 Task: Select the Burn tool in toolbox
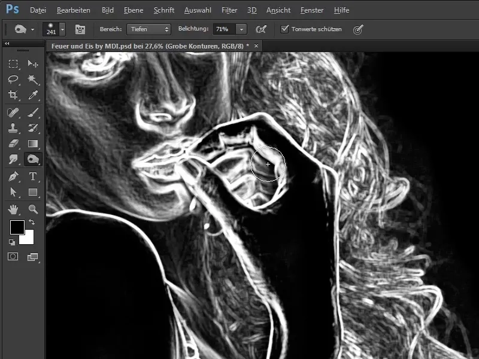(33, 159)
